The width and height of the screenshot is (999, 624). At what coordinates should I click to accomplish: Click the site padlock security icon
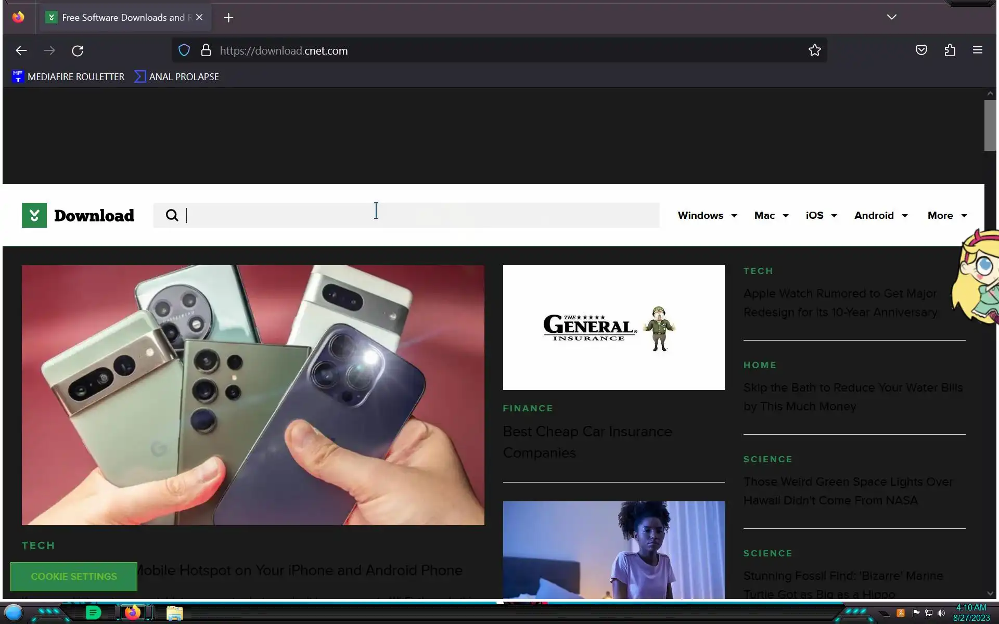coord(206,50)
